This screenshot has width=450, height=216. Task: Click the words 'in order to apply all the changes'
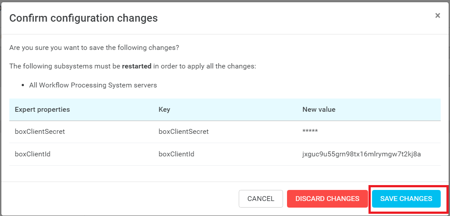tap(205, 66)
